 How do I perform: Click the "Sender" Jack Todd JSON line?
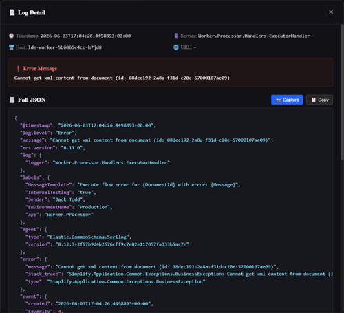tap(55, 199)
